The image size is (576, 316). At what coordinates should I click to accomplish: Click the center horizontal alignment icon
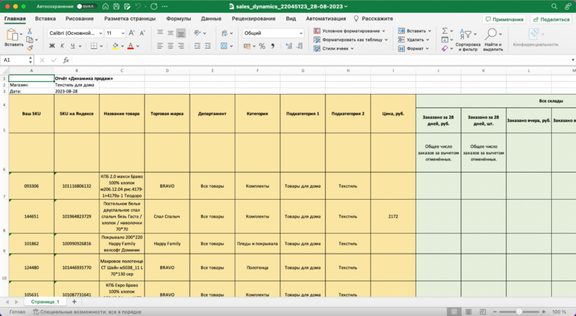pos(170,46)
